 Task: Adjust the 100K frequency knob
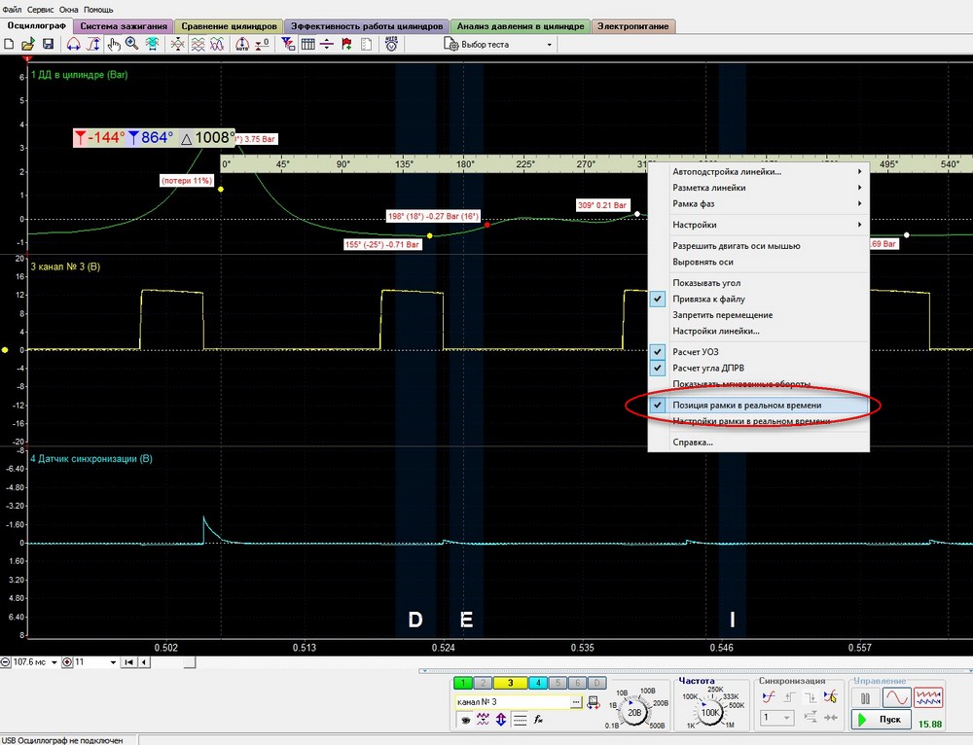(x=710, y=713)
